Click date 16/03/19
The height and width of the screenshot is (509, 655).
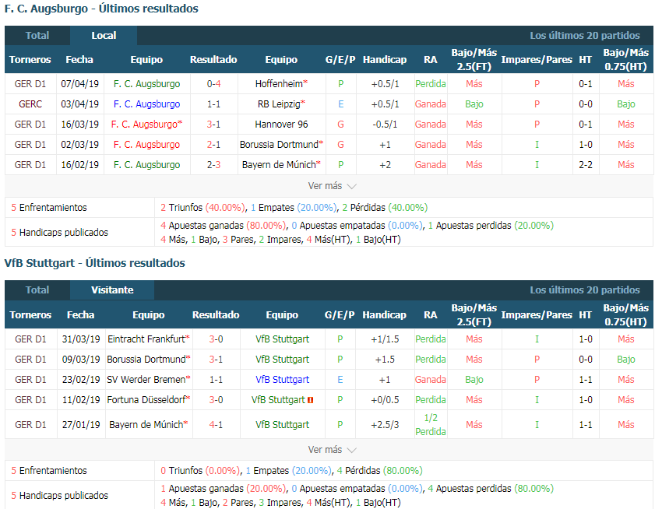(79, 124)
